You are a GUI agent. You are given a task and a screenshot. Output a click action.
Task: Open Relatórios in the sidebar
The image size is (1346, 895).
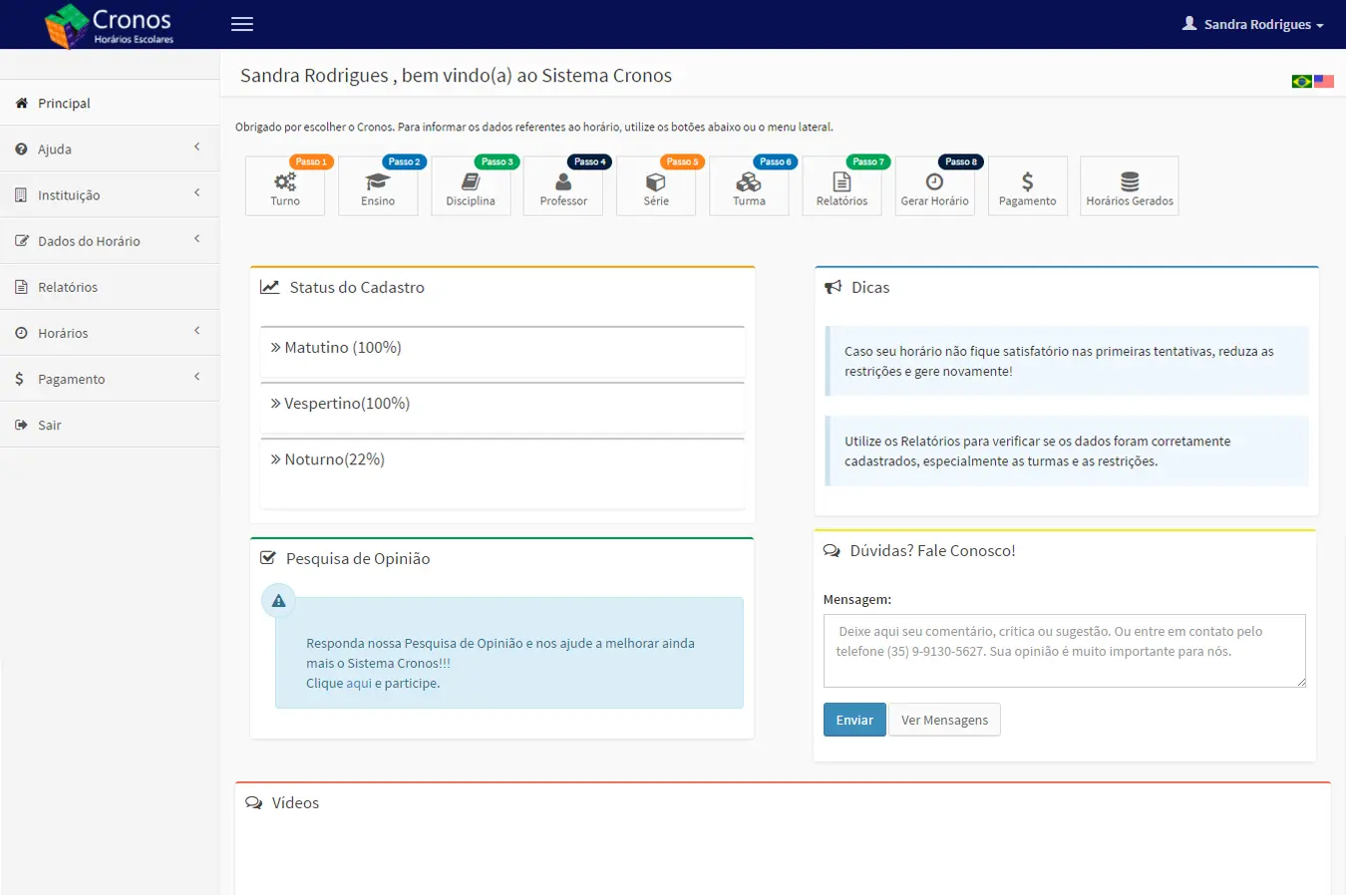pyautogui.click(x=110, y=286)
